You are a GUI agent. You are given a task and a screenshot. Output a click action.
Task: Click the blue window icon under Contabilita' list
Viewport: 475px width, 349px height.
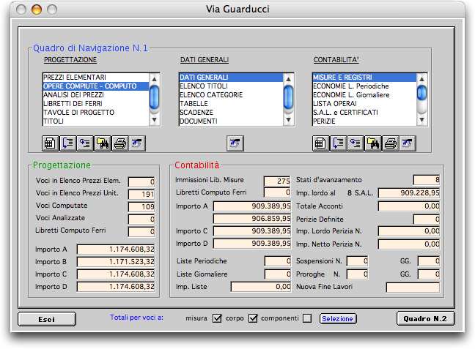click(x=408, y=143)
